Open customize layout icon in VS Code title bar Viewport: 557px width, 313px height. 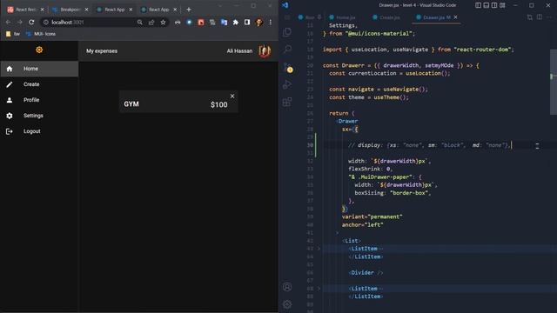[x=502, y=5]
